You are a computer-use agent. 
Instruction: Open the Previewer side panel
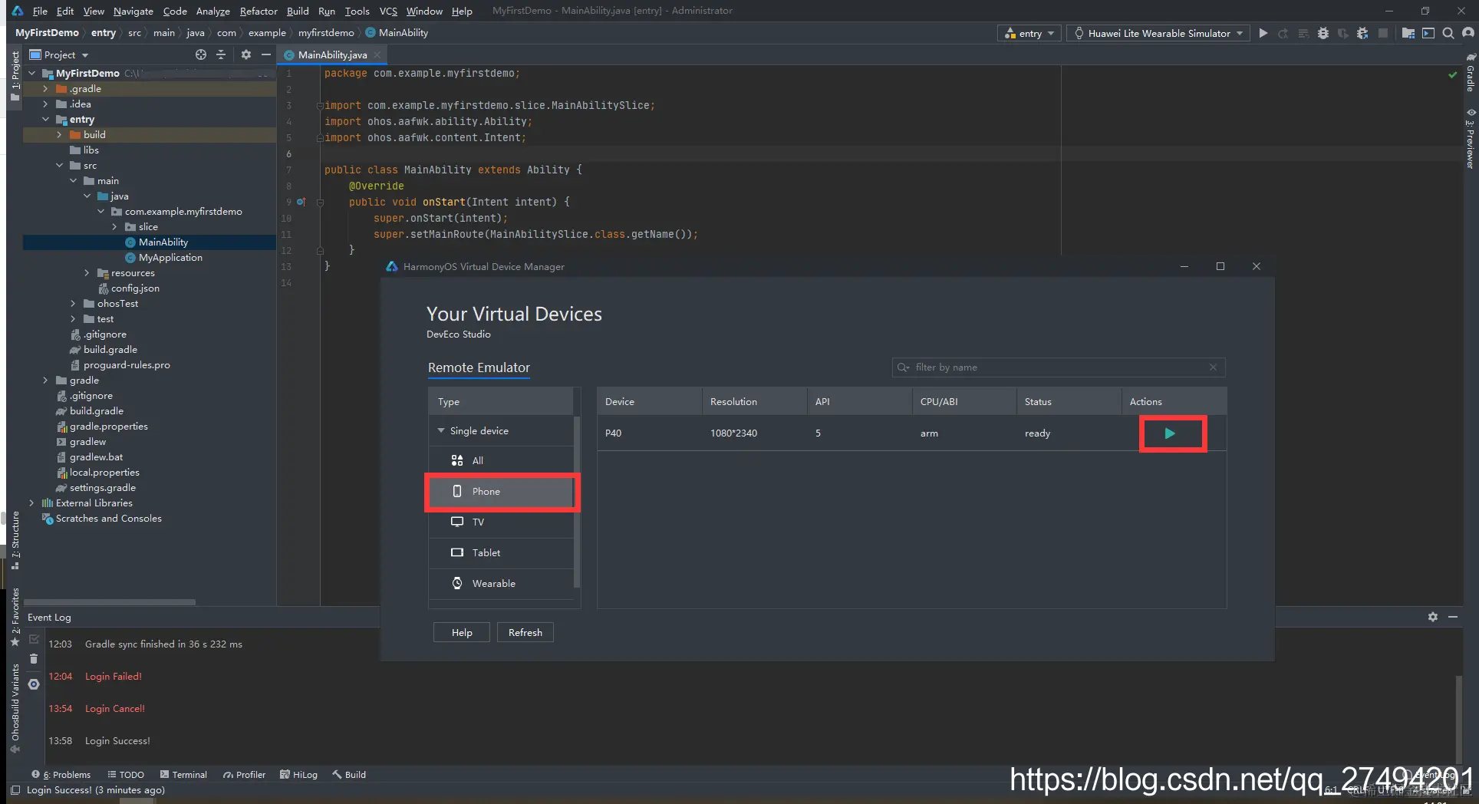pyautogui.click(x=1471, y=138)
